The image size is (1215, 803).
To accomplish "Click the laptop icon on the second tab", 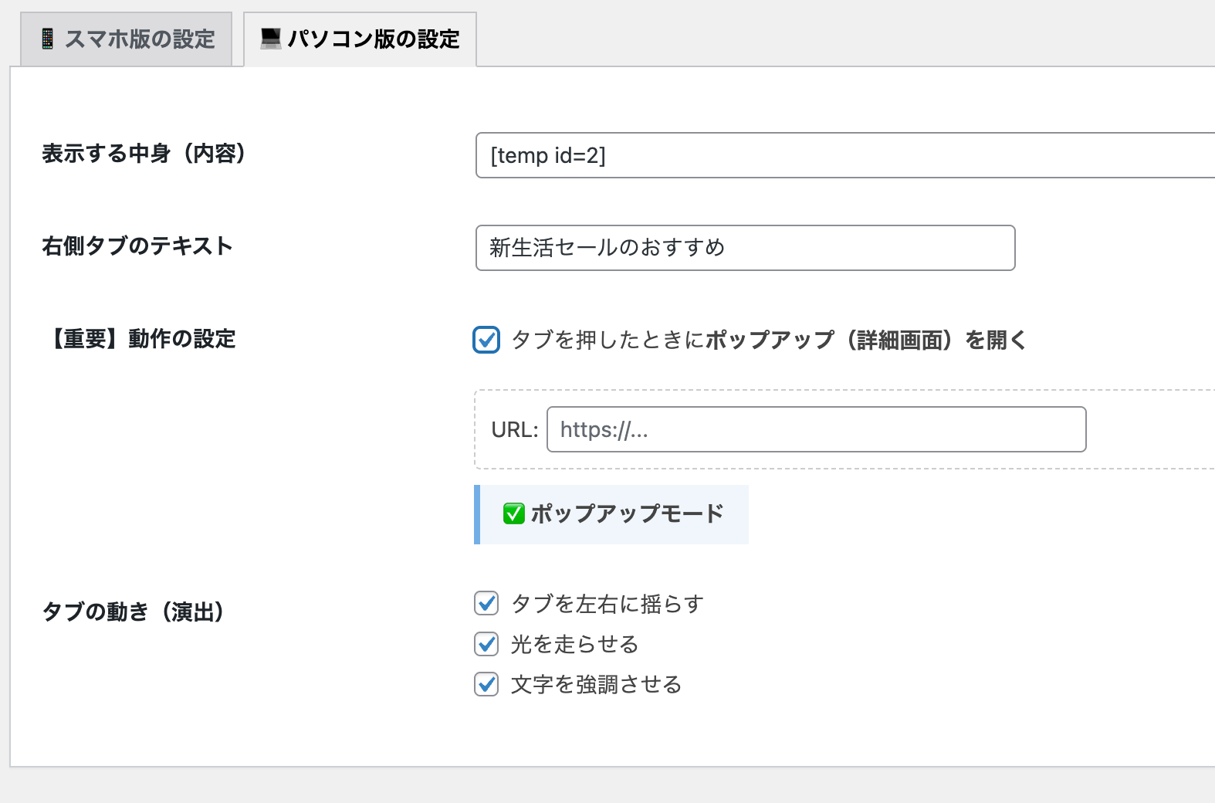I will 270,39.
